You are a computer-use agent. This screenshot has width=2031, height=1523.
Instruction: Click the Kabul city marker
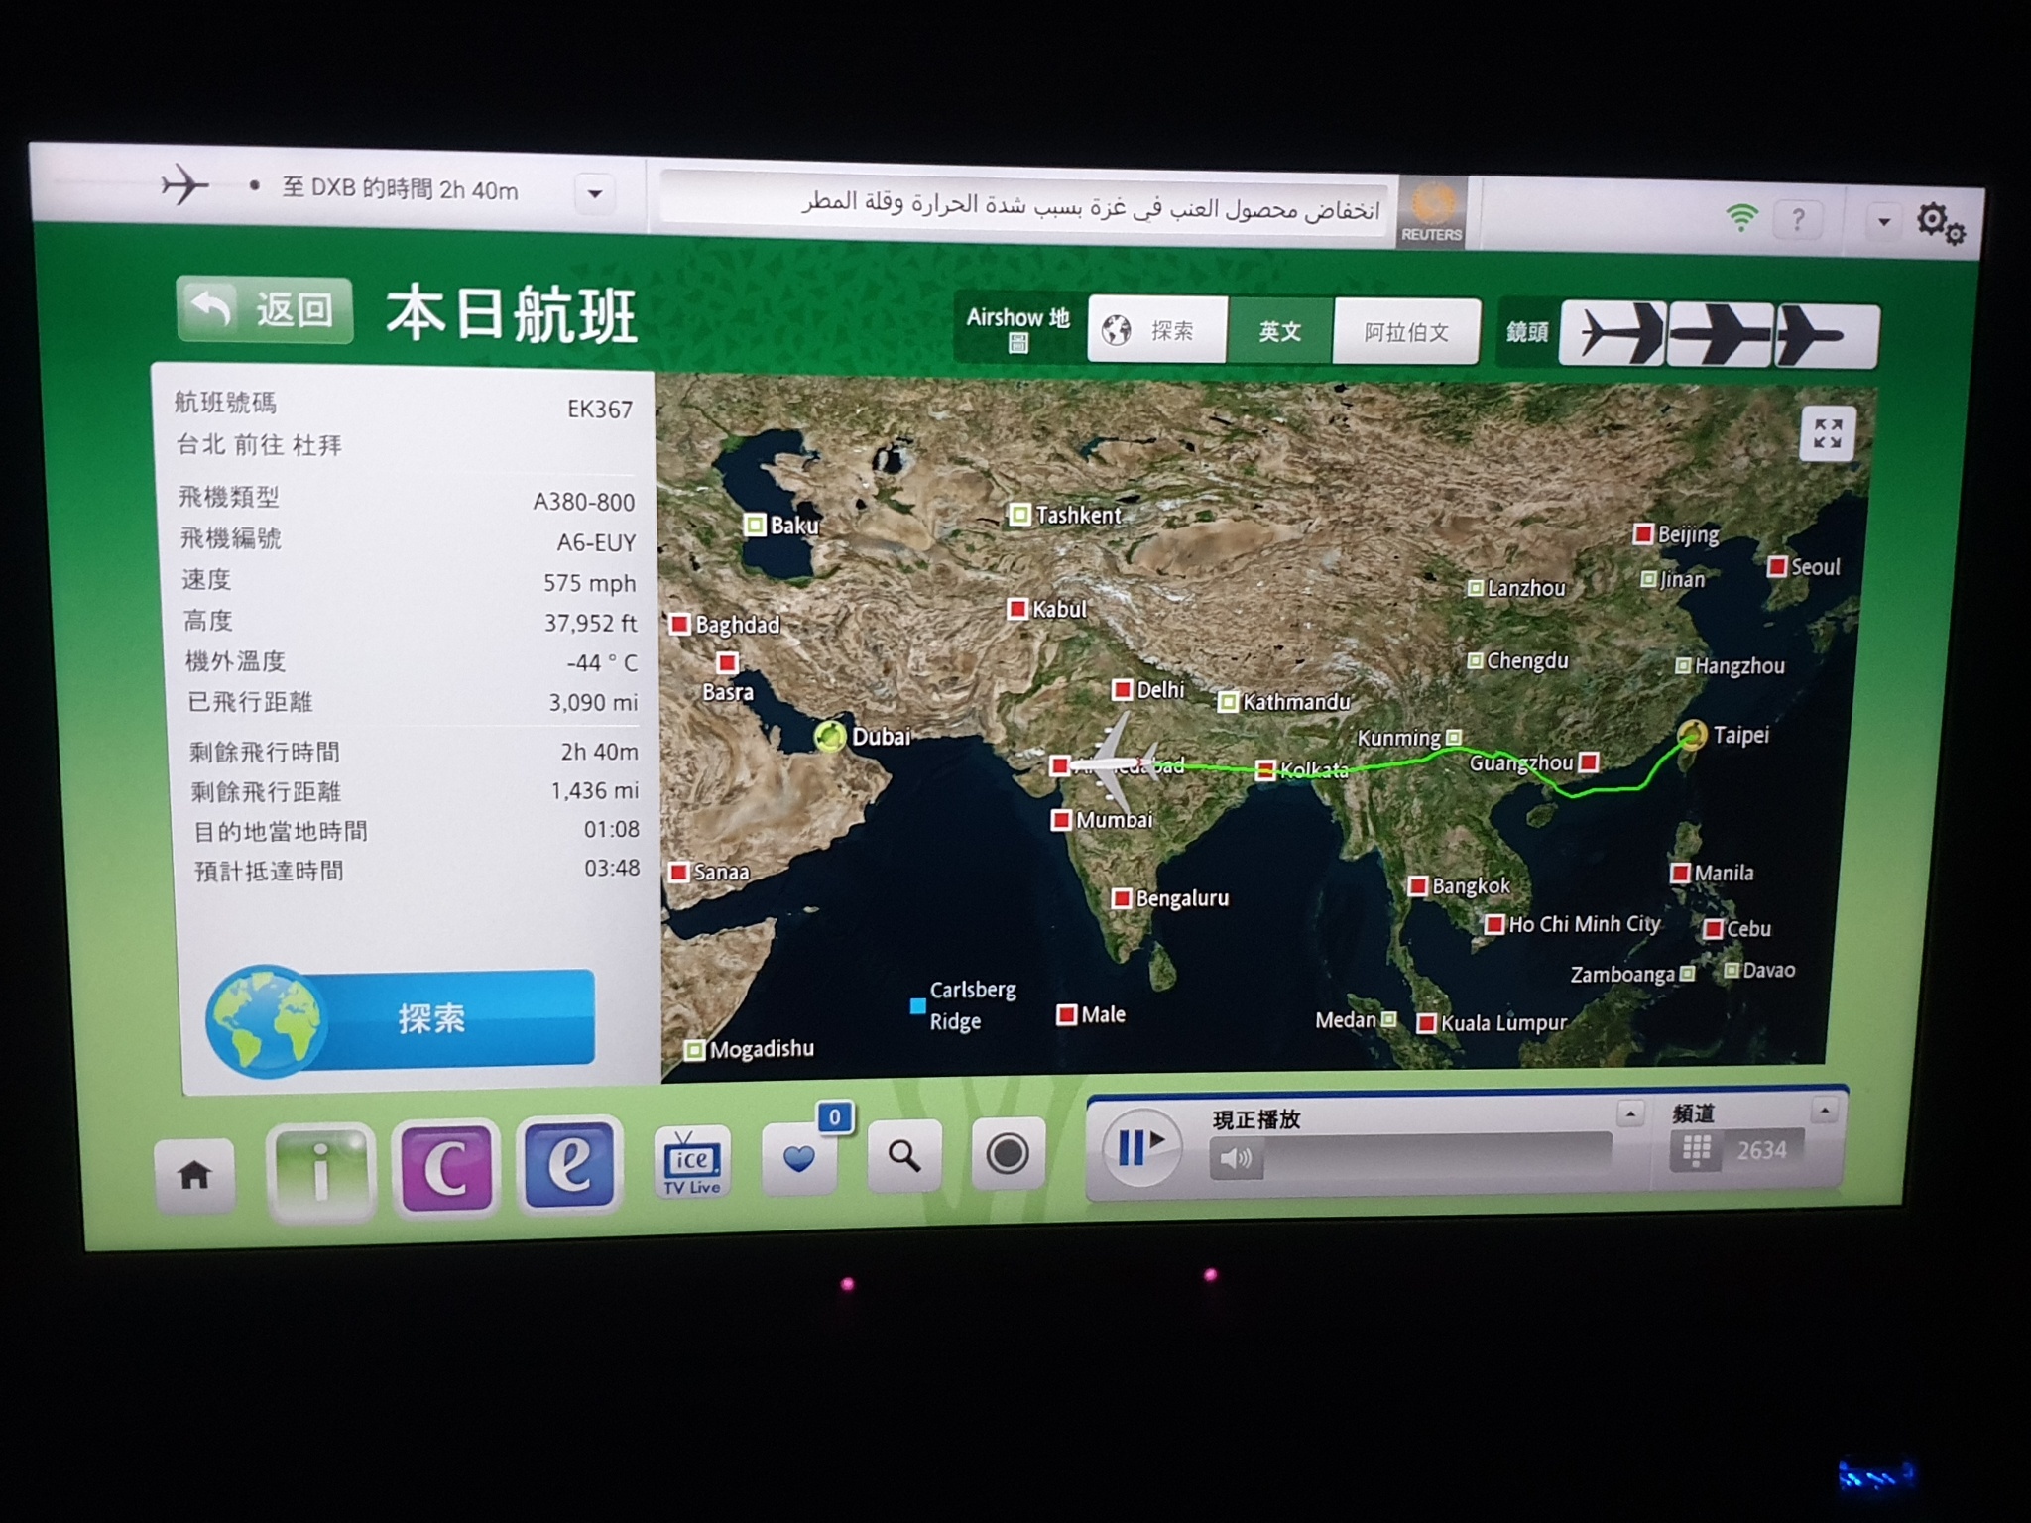[x=1017, y=608]
